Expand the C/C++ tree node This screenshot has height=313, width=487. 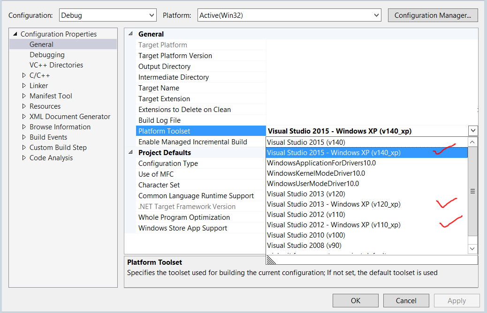[24, 75]
